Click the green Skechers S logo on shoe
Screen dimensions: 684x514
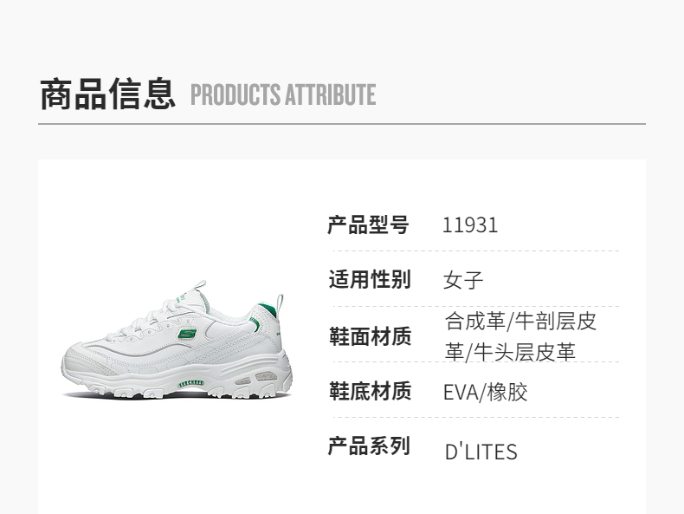[187, 334]
